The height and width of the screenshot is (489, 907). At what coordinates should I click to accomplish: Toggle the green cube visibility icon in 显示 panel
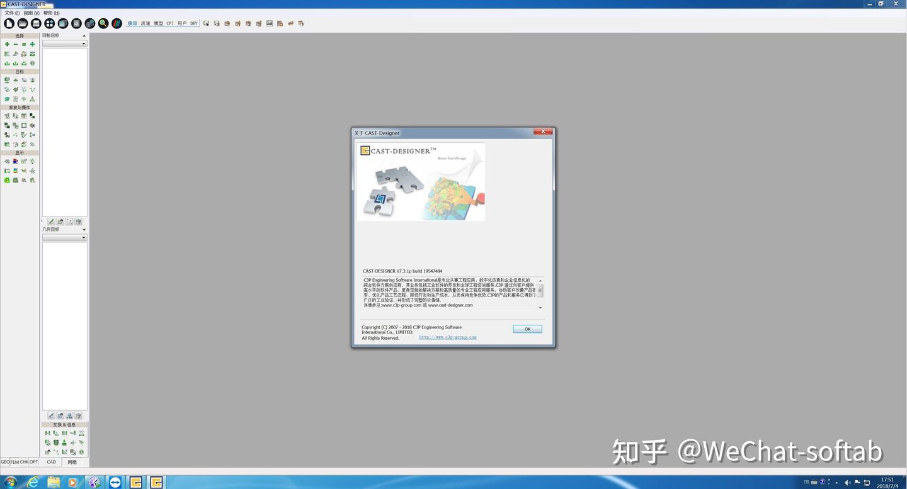coord(6,181)
